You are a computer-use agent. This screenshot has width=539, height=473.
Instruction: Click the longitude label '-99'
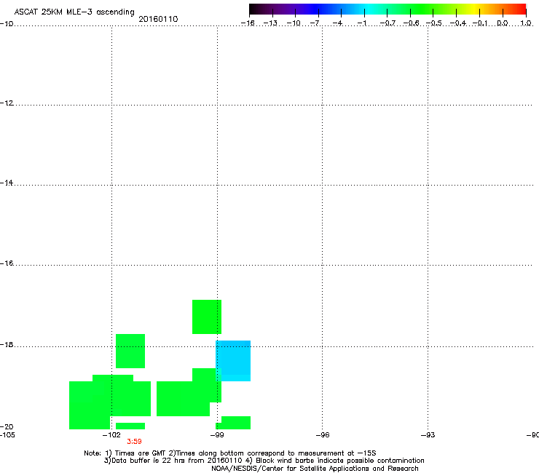(x=217, y=435)
